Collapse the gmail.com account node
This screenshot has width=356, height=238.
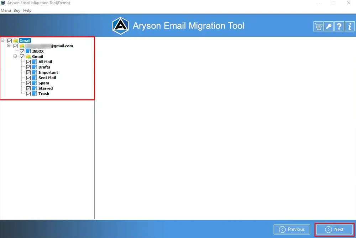pyautogui.click(x=9, y=45)
